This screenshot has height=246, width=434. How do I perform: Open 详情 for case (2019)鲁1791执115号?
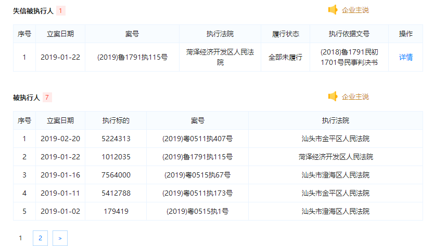[x=406, y=57]
